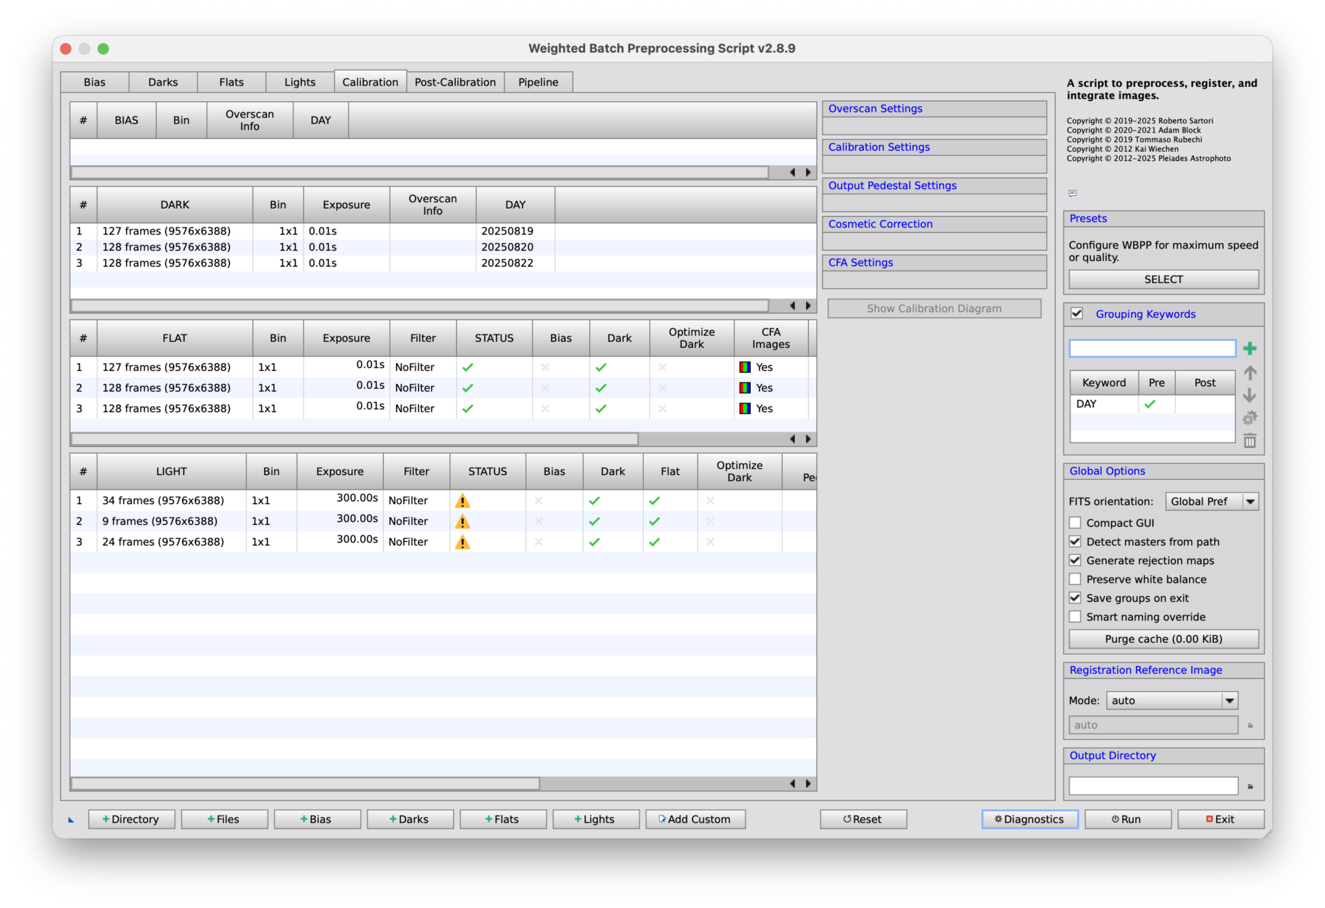Click the move keyword down arrow
The width and height of the screenshot is (1325, 908).
[x=1250, y=396]
